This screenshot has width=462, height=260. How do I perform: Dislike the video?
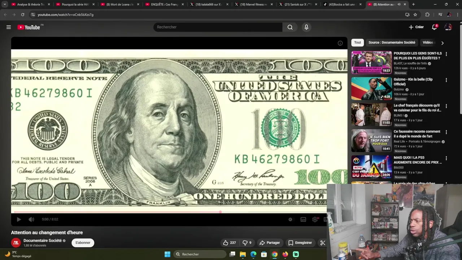[x=247, y=243]
